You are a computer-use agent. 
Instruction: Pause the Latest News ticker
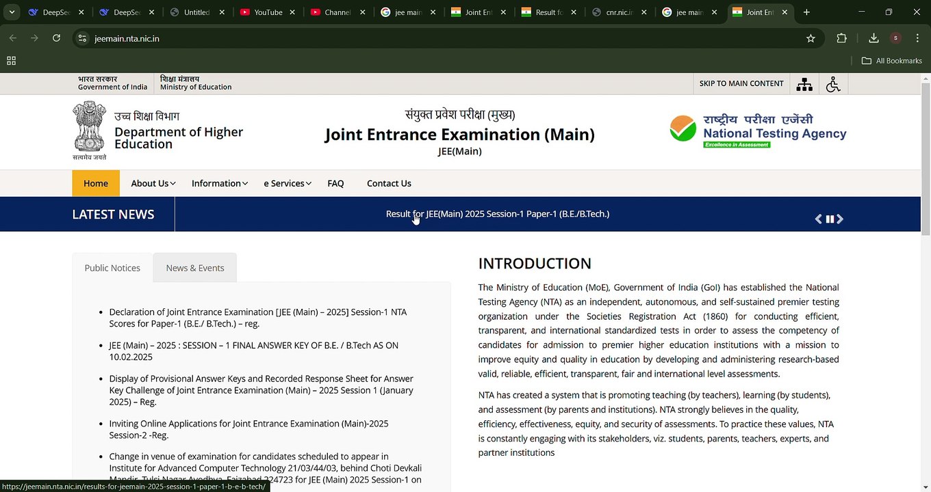click(830, 219)
